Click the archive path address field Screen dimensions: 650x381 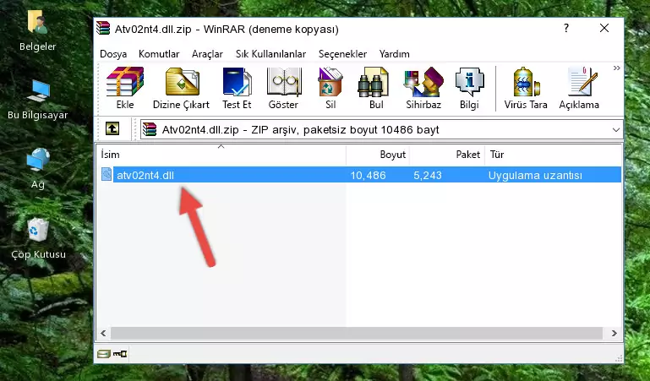point(381,129)
